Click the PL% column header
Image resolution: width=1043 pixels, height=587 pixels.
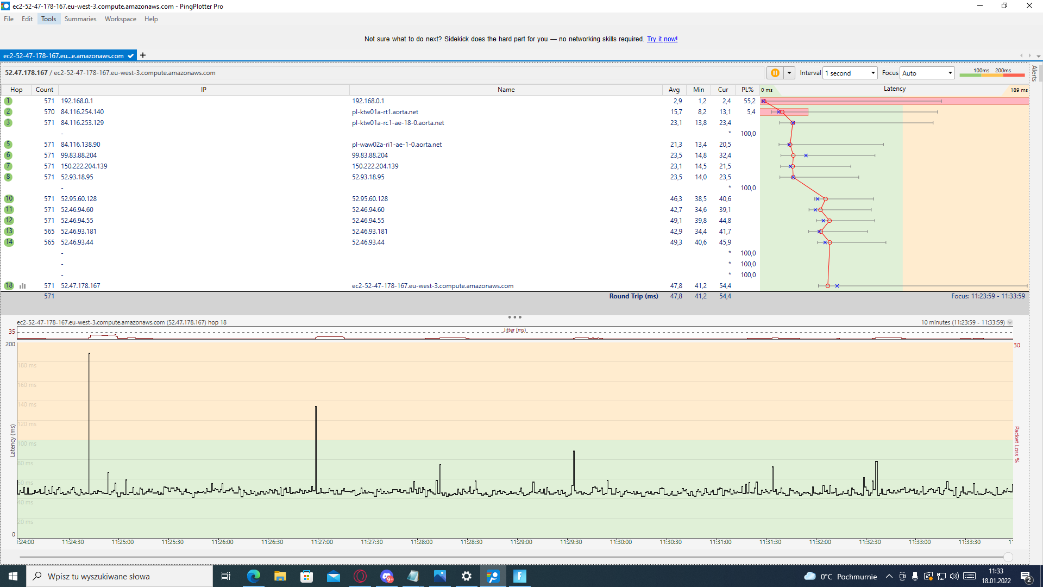pos(747,90)
